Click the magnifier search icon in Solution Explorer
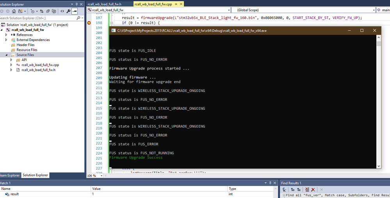390x198 pixels. coord(78,18)
